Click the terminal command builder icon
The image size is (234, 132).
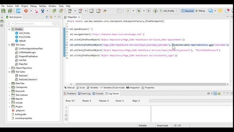click(119, 11)
